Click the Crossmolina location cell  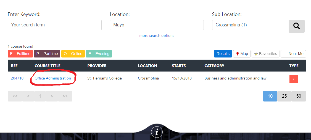coord(148,78)
